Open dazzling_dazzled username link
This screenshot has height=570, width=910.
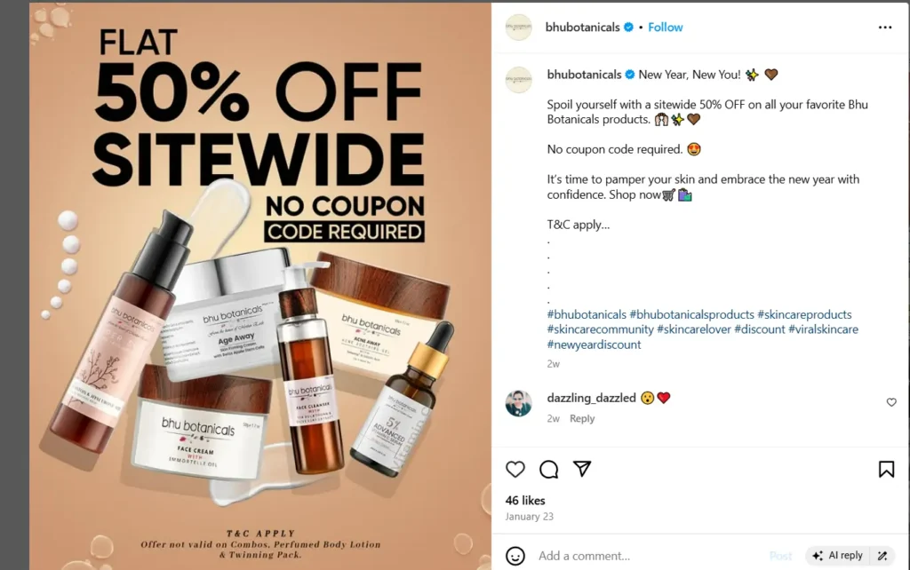[x=591, y=398]
